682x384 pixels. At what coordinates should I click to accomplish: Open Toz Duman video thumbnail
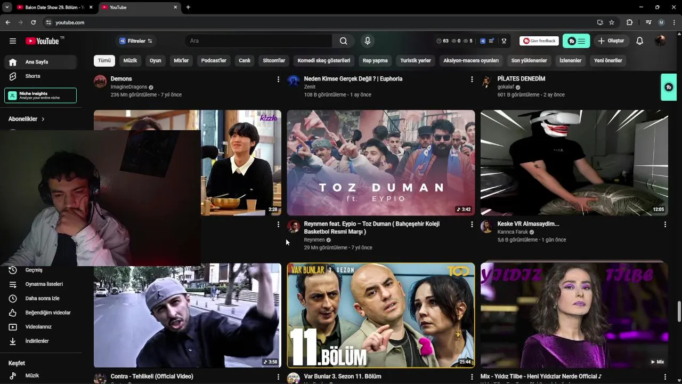tap(381, 163)
